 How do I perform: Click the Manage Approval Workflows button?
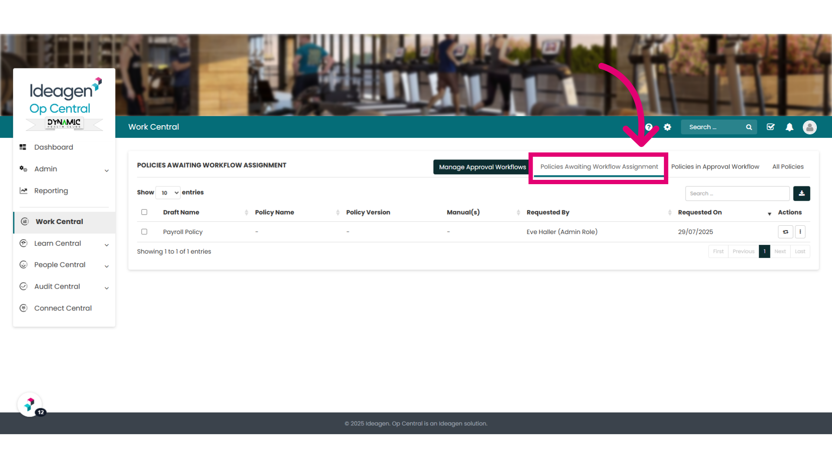tap(482, 167)
